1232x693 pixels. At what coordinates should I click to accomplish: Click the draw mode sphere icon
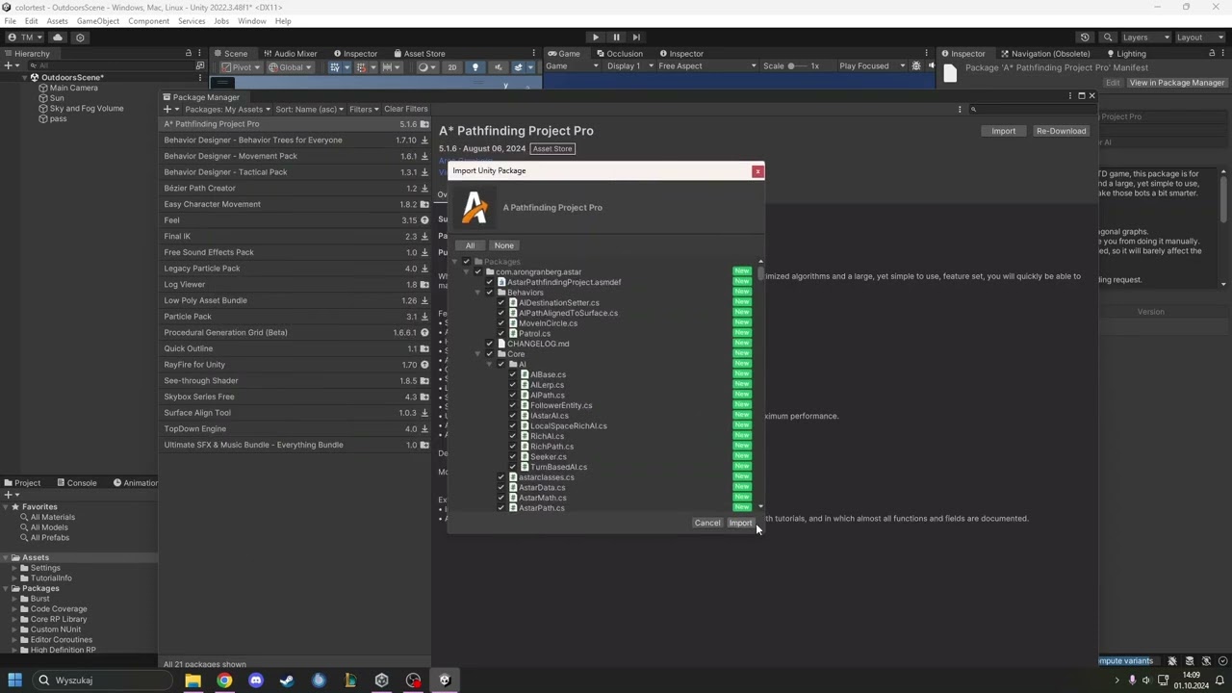point(423,67)
